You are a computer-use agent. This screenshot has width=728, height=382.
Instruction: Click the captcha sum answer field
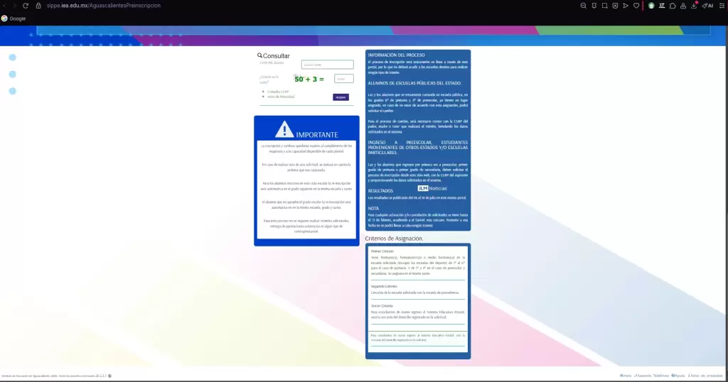point(343,79)
